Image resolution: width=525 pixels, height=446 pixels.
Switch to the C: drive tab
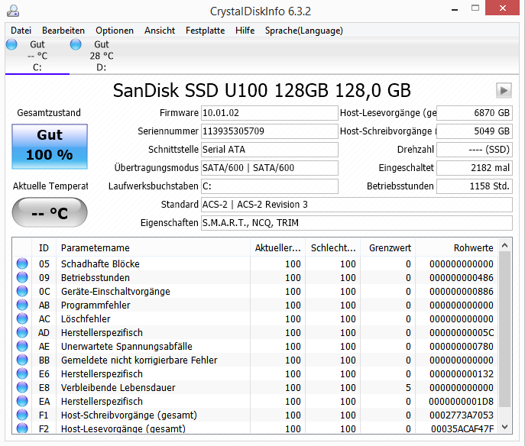pyautogui.click(x=37, y=56)
